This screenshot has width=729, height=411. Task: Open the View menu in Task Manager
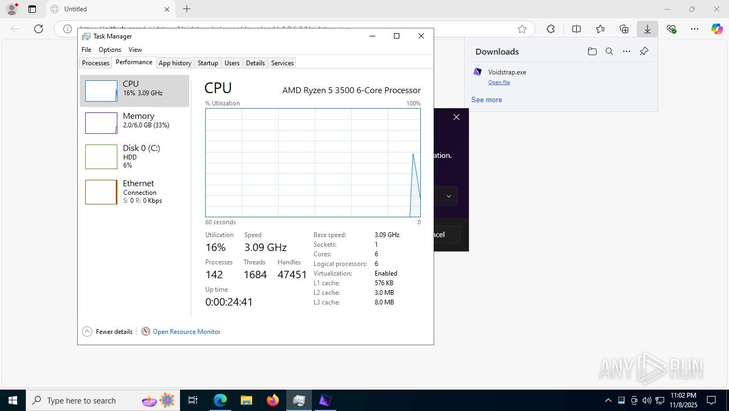(x=135, y=50)
